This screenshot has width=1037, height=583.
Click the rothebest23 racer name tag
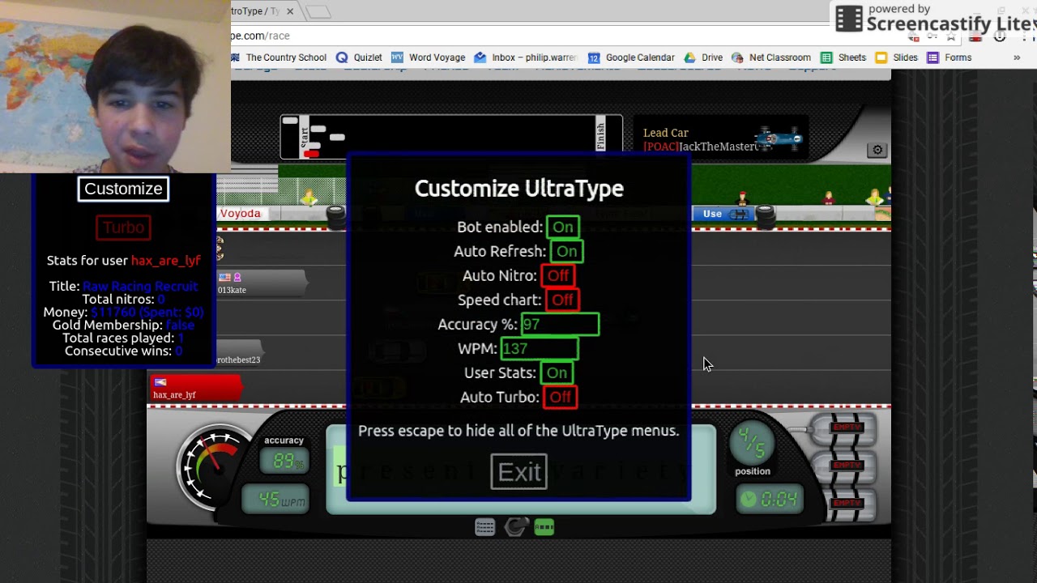[x=239, y=353]
